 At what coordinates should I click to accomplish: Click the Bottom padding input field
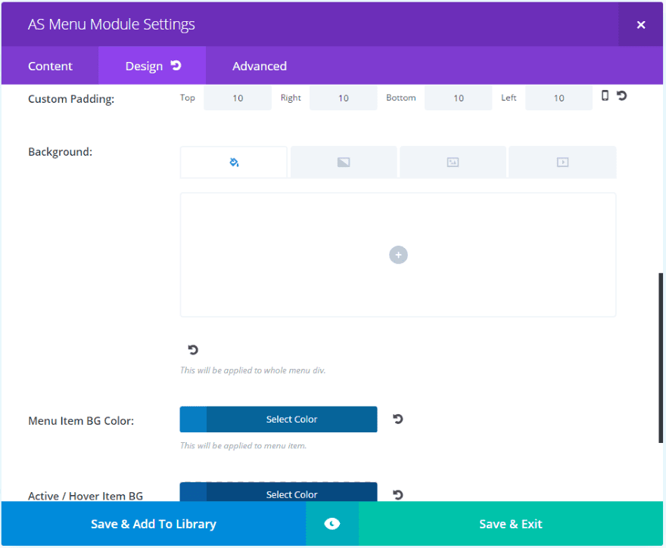[459, 98]
